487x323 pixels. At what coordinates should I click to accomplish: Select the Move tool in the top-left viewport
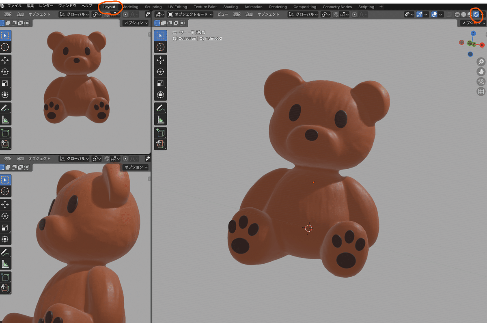(x=6, y=60)
